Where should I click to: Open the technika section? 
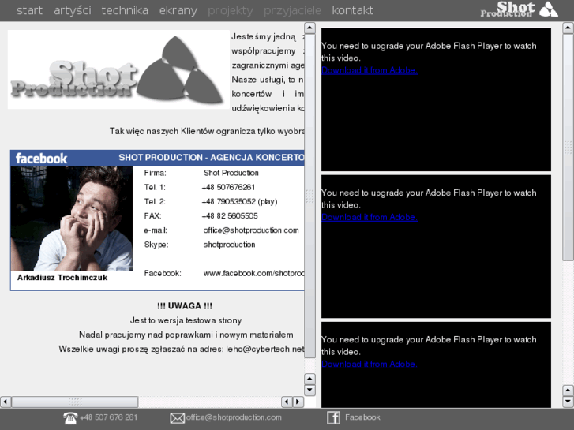tap(125, 10)
